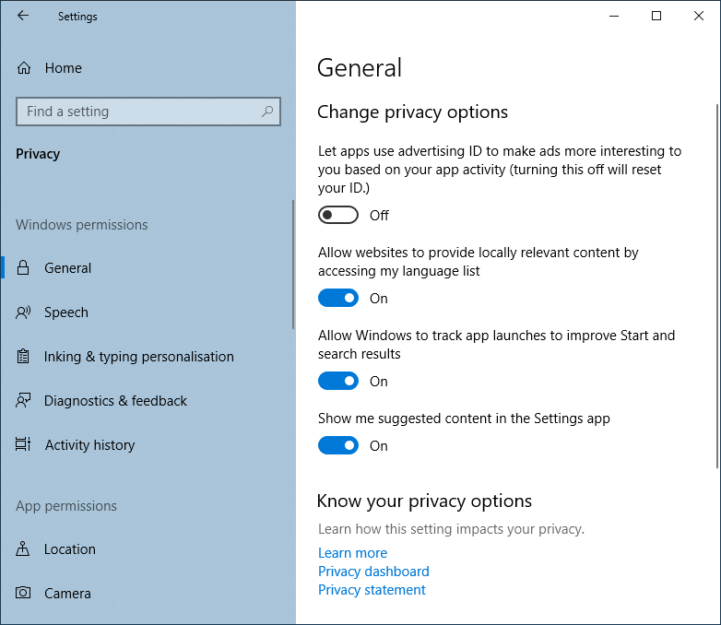This screenshot has width=721, height=625.
Task: Click the Inking & typing clipboard icon
Action: pos(23,357)
